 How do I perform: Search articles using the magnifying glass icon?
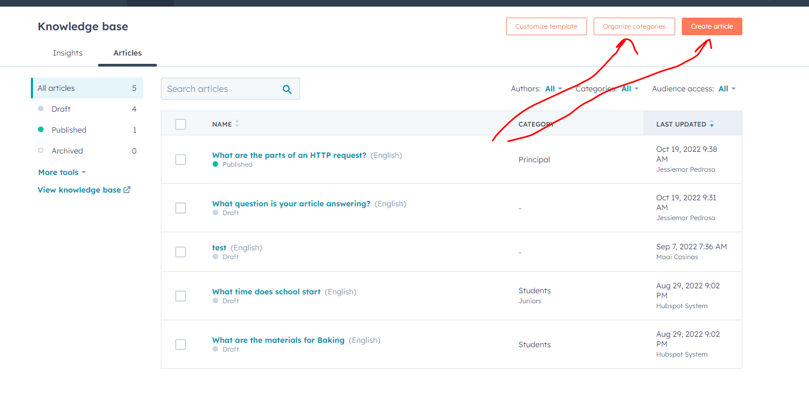tap(287, 89)
